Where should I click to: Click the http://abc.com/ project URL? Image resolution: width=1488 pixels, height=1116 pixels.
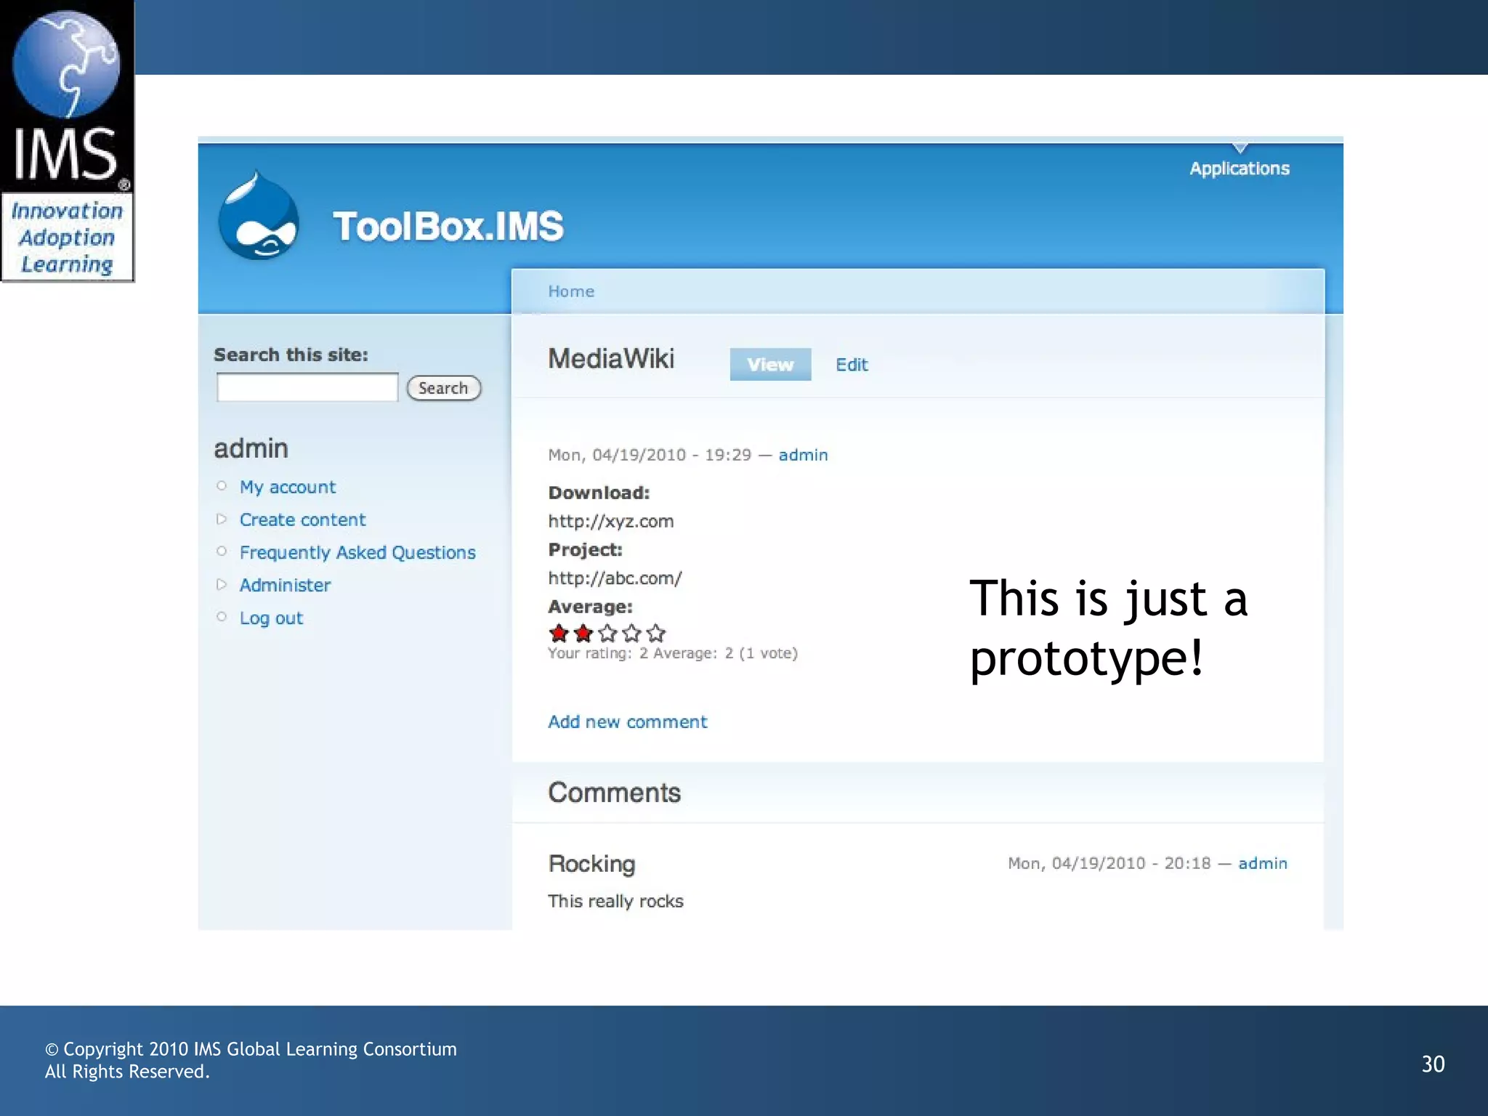615,578
